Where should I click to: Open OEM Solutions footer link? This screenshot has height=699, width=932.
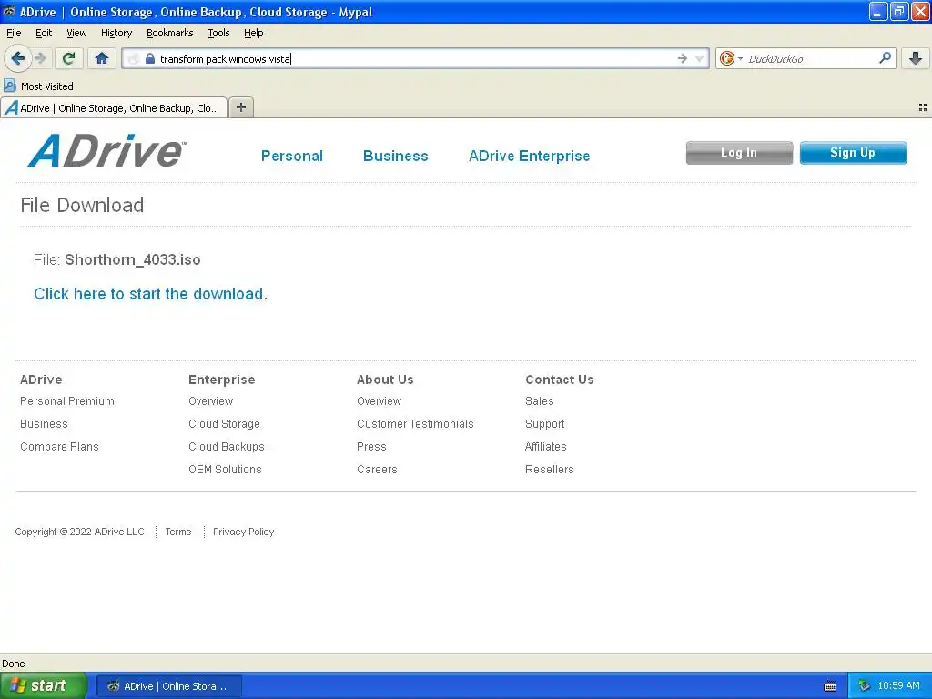pos(225,469)
